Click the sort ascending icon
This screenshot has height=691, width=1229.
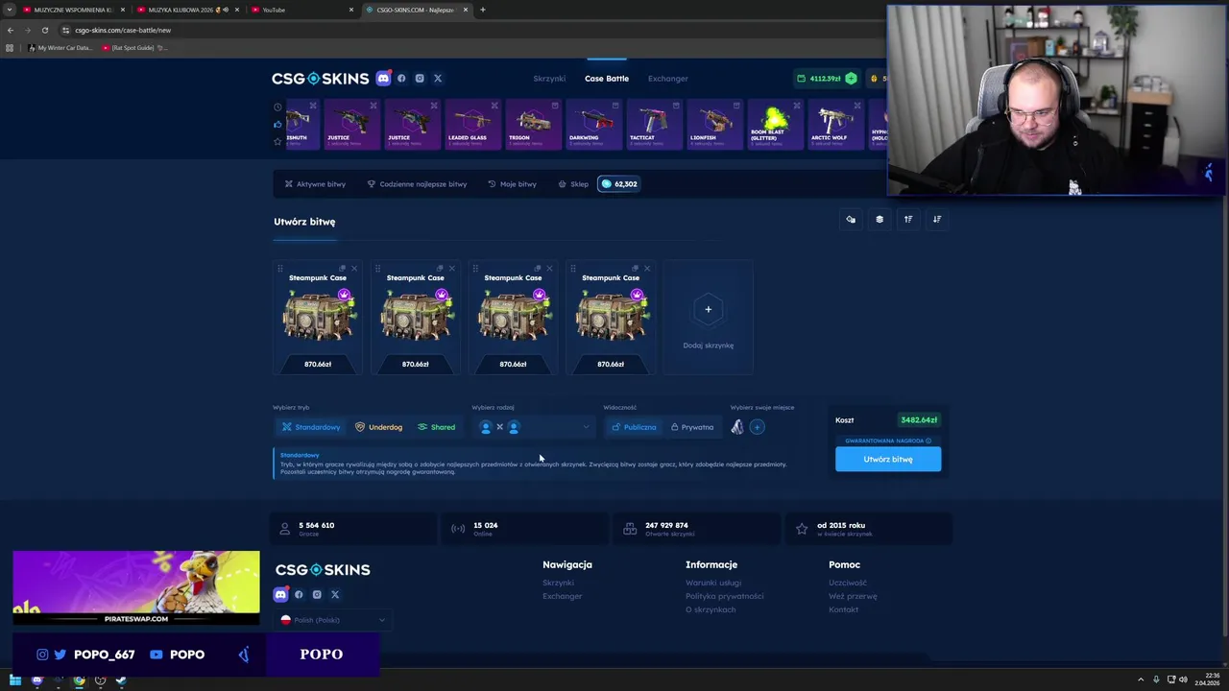coord(908,220)
